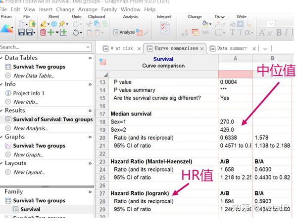Click New Graph in the Graphs section

click(x=28, y=155)
